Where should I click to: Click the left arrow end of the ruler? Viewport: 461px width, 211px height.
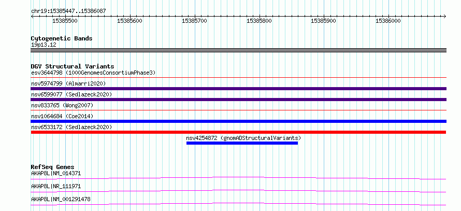[32, 16]
